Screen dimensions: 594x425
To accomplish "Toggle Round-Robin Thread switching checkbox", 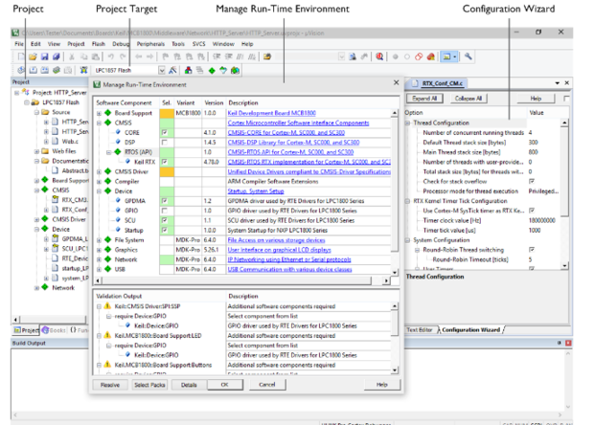I will coord(532,250).
